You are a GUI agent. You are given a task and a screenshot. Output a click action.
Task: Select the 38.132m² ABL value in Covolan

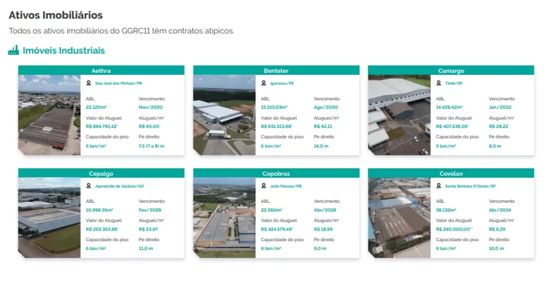[x=447, y=210]
